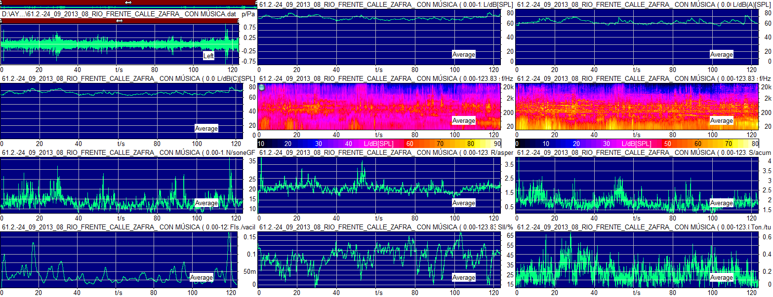Click the Average label in the dB(A) level plot

[721, 54]
